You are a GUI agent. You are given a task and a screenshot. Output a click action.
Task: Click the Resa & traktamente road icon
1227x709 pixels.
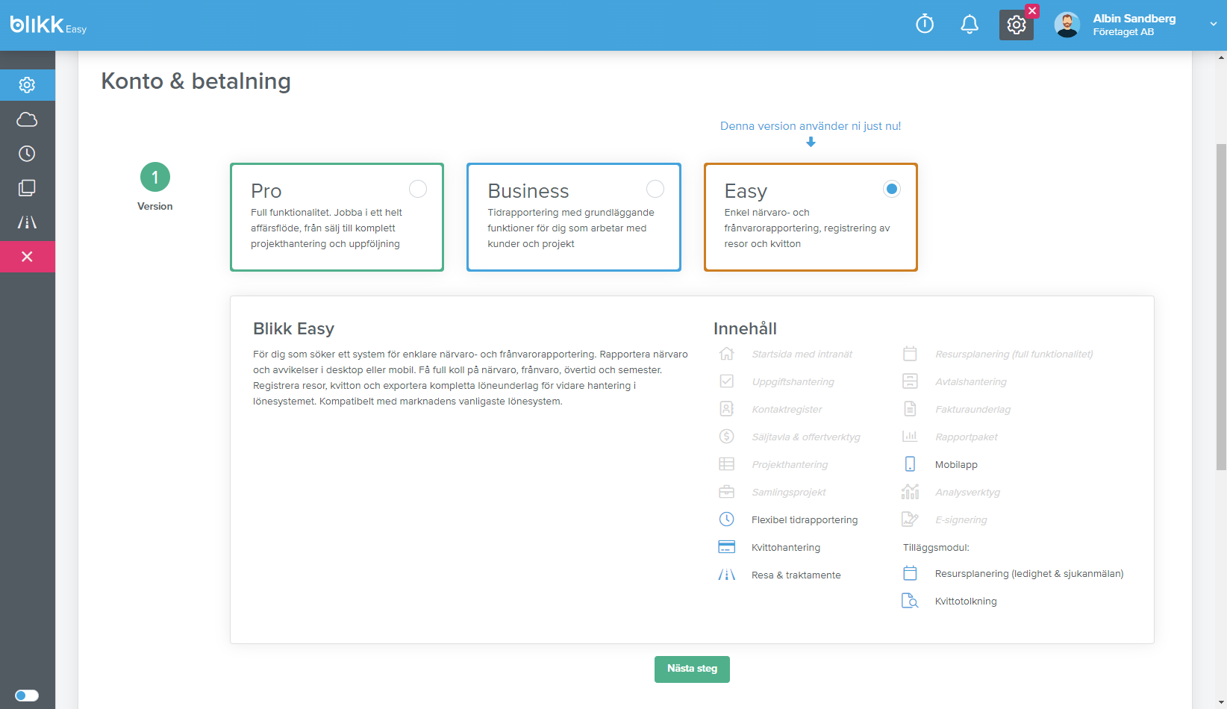click(x=726, y=575)
